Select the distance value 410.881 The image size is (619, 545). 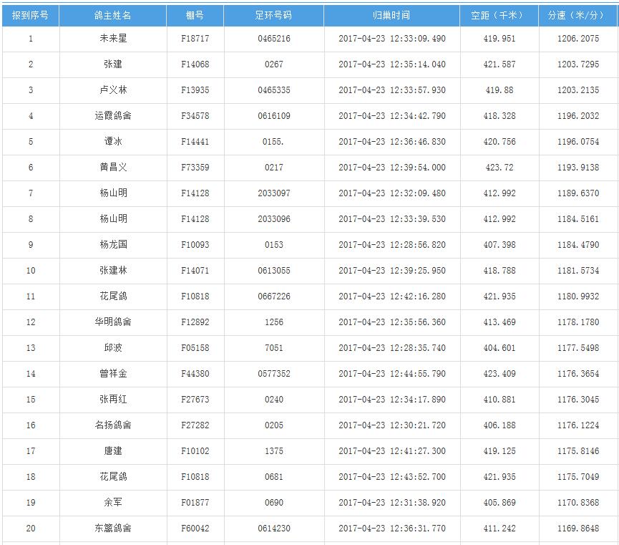pos(499,400)
